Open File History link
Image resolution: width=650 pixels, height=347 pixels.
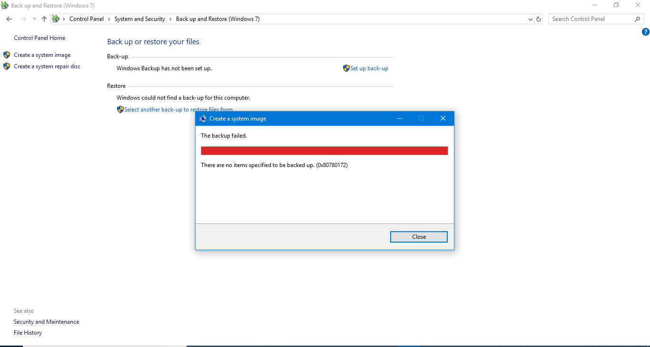(x=28, y=333)
